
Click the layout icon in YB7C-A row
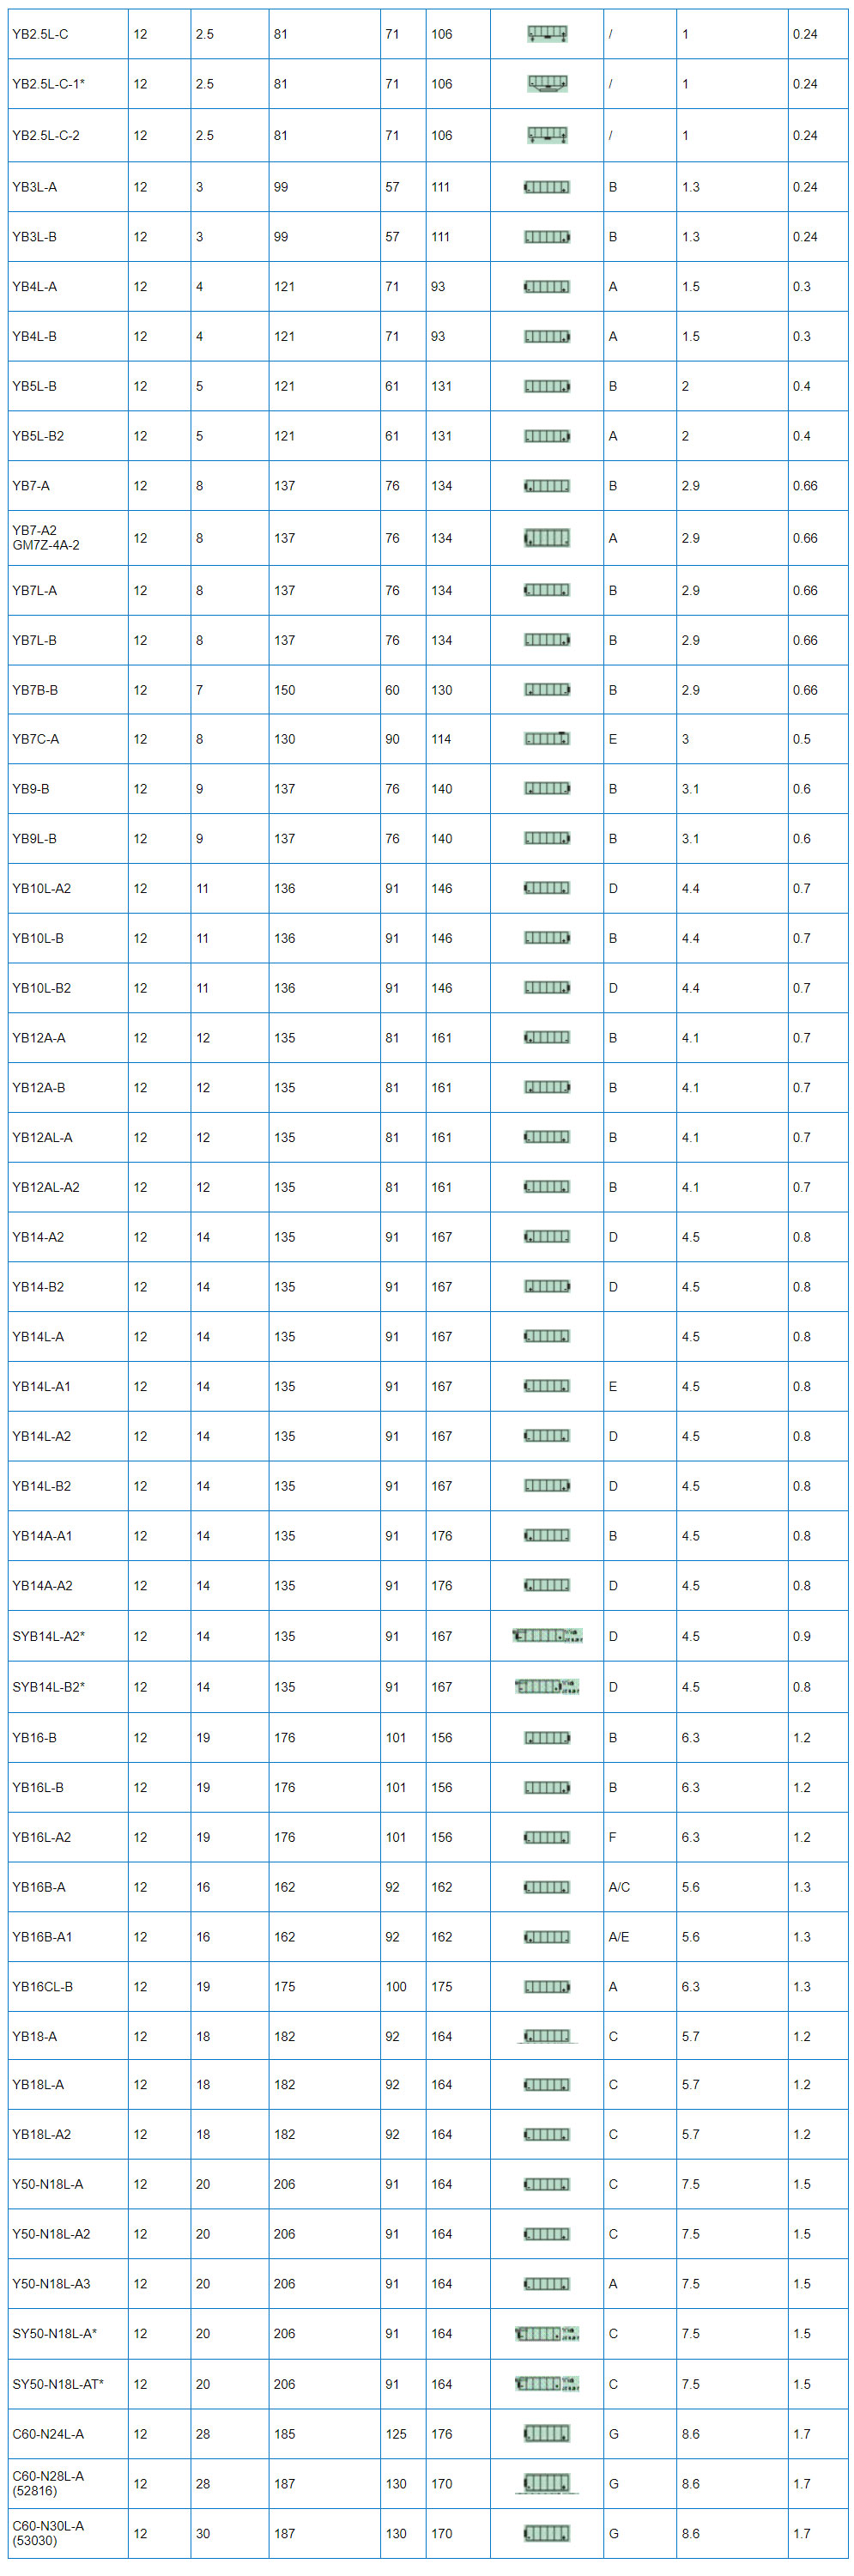(547, 739)
